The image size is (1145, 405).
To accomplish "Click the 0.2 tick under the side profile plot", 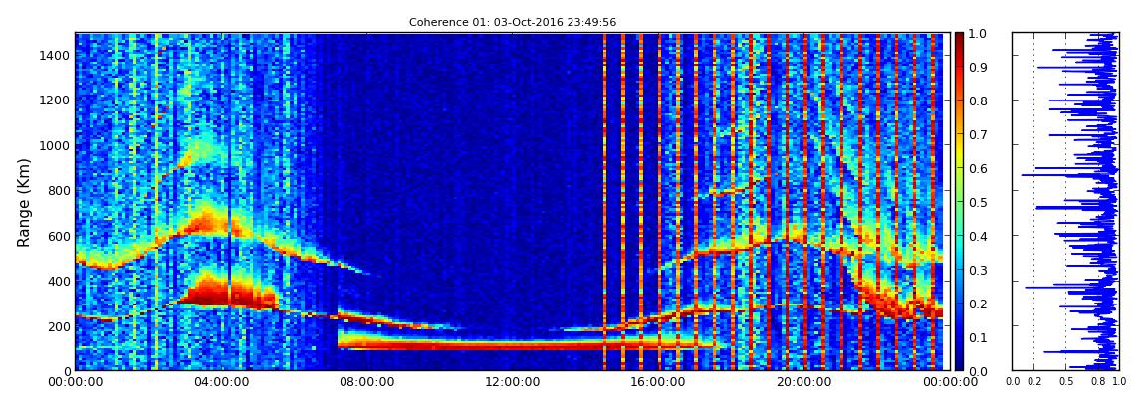I will [x=1033, y=382].
